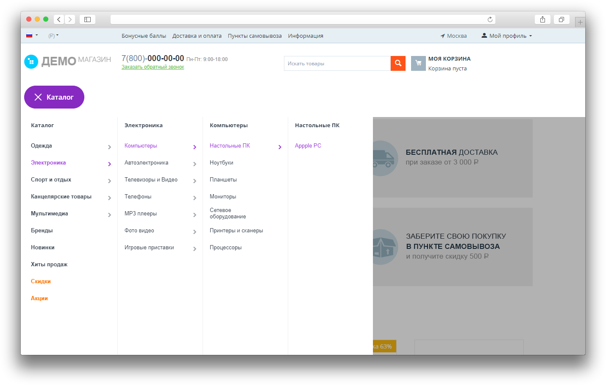Select Ноутбуки in the Компьютеры menu
Viewport: 606px width, 385px height.
[222, 163]
